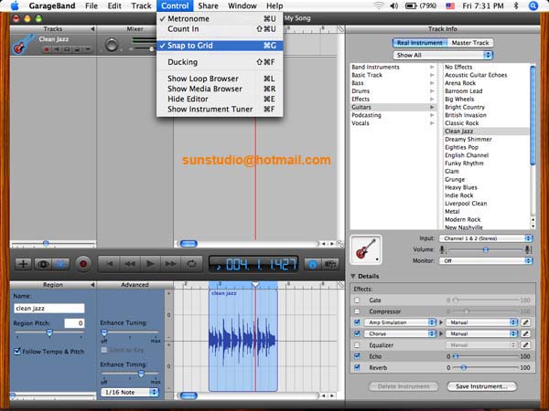Rewind the playhead
Image resolution: width=549 pixels, height=411 pixels.
(130, 264)
